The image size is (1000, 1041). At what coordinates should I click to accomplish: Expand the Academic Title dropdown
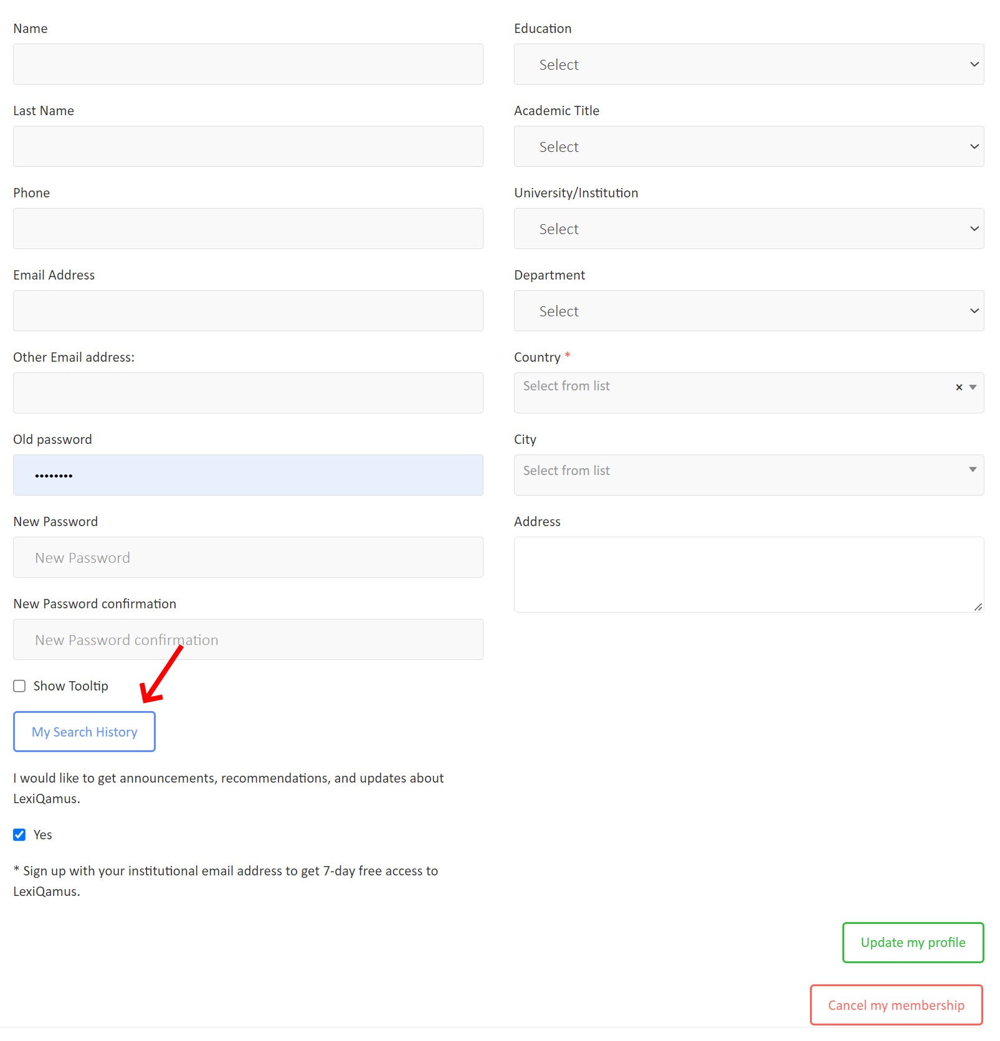(x=748, y=147)
